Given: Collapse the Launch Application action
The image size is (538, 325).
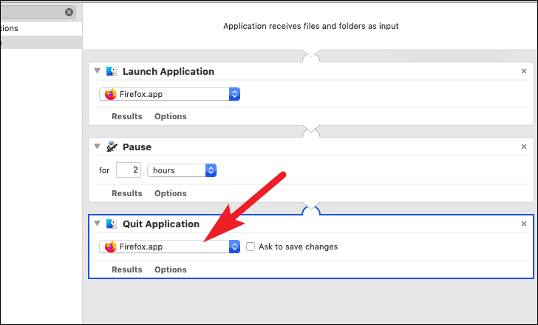Looking at the screenshot, I should point(97,71).
